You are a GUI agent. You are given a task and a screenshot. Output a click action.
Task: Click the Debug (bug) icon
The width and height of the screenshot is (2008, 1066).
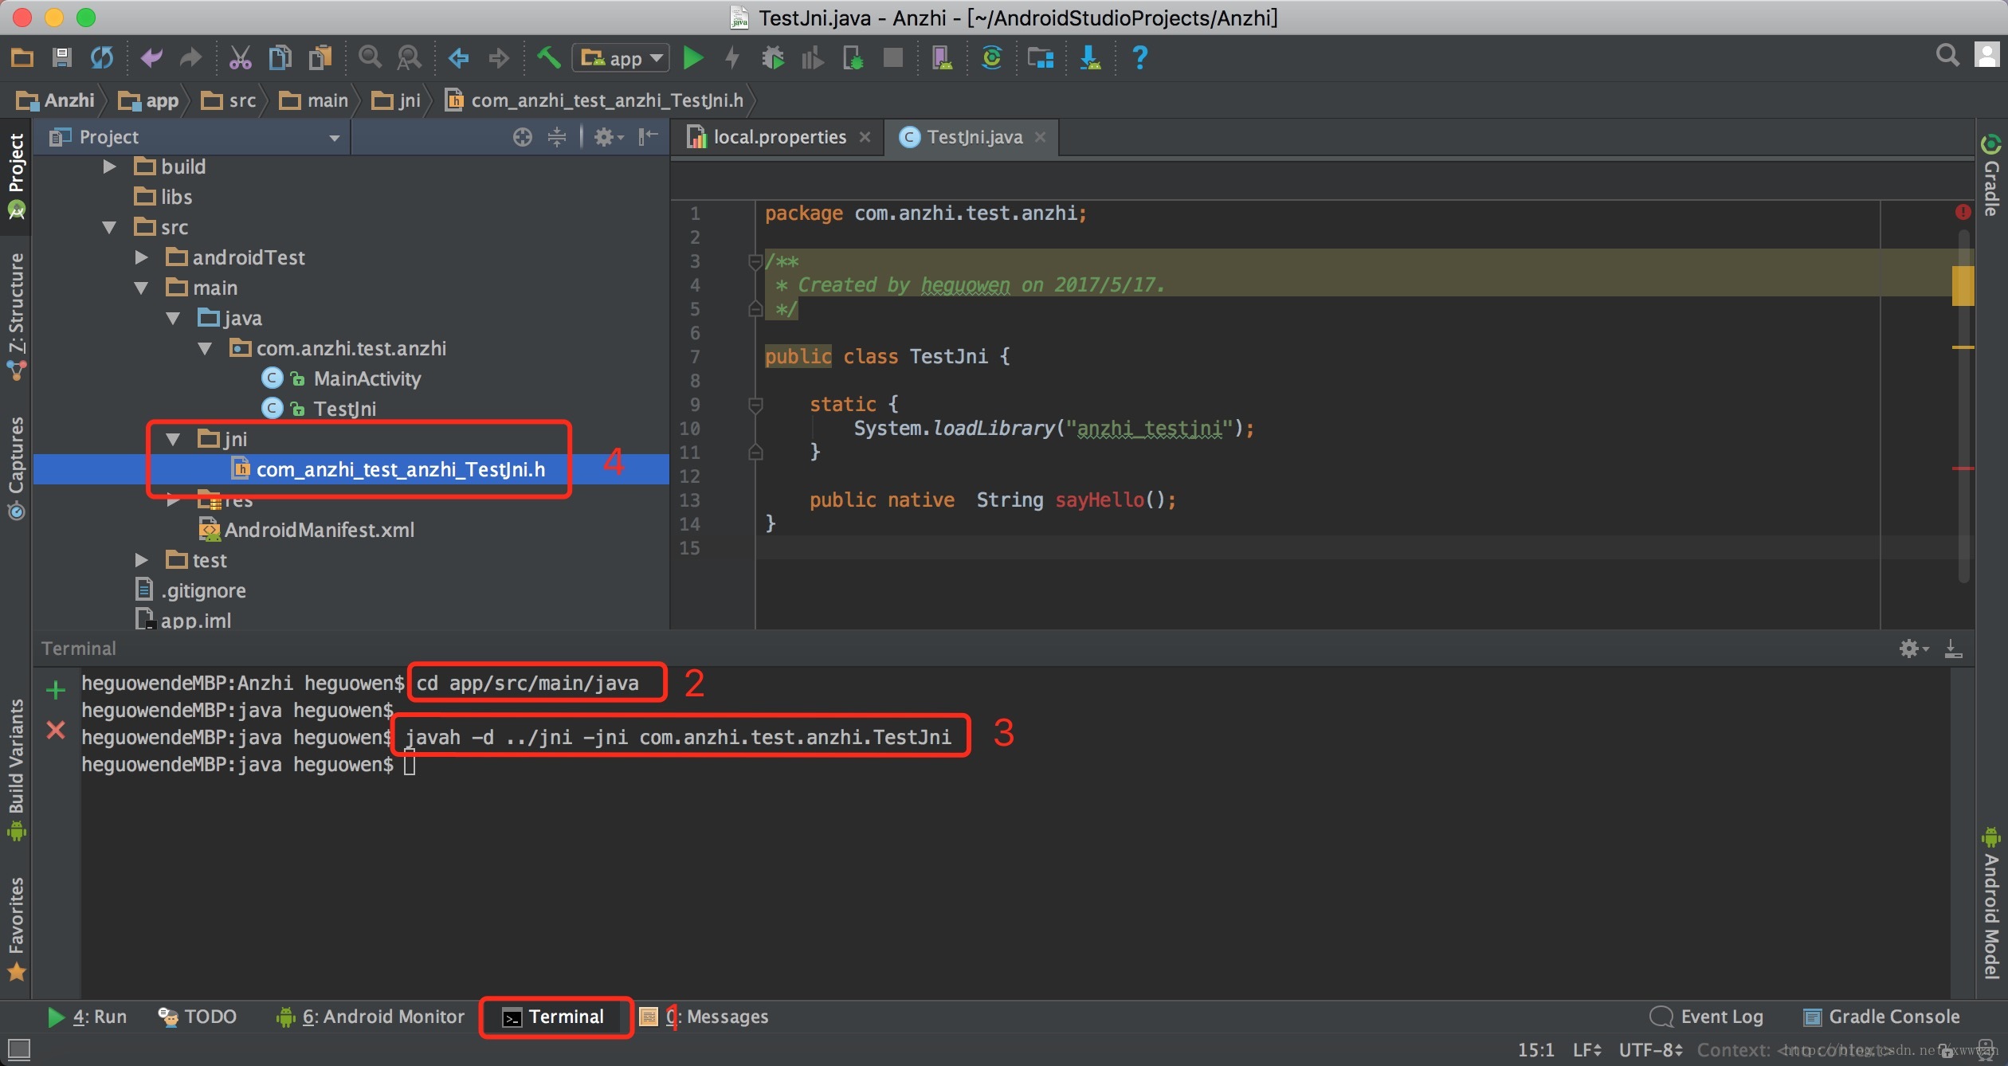point(769,58)
